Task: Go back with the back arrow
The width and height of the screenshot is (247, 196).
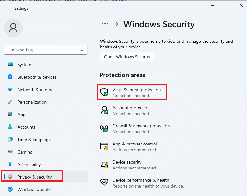Action: pos(6,8)
